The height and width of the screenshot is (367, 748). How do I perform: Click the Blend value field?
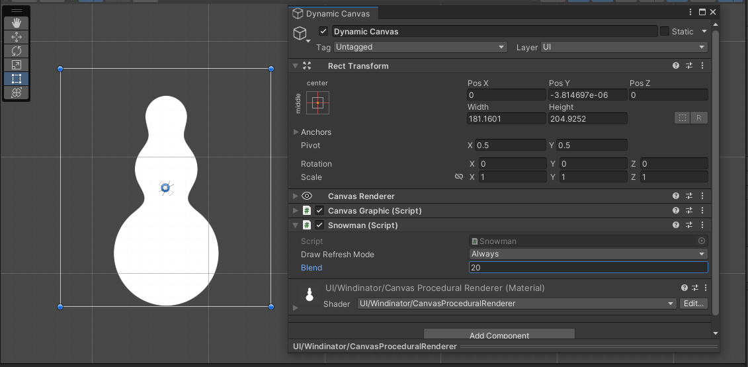point(588,268)
